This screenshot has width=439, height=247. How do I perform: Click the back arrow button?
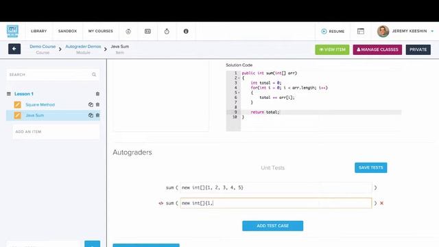click(14, 49)
